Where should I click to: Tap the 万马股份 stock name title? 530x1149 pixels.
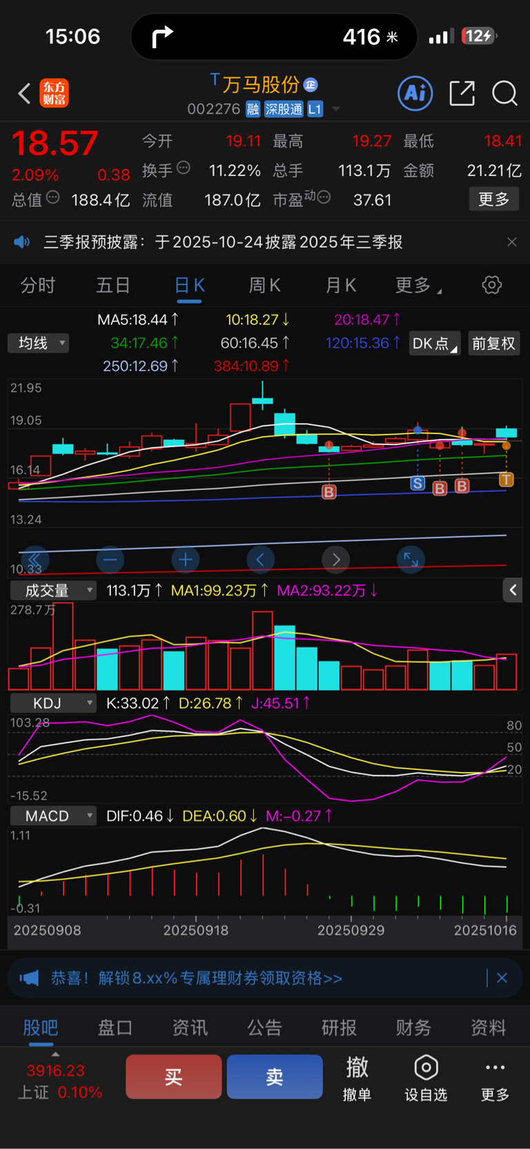click(260, 84)
